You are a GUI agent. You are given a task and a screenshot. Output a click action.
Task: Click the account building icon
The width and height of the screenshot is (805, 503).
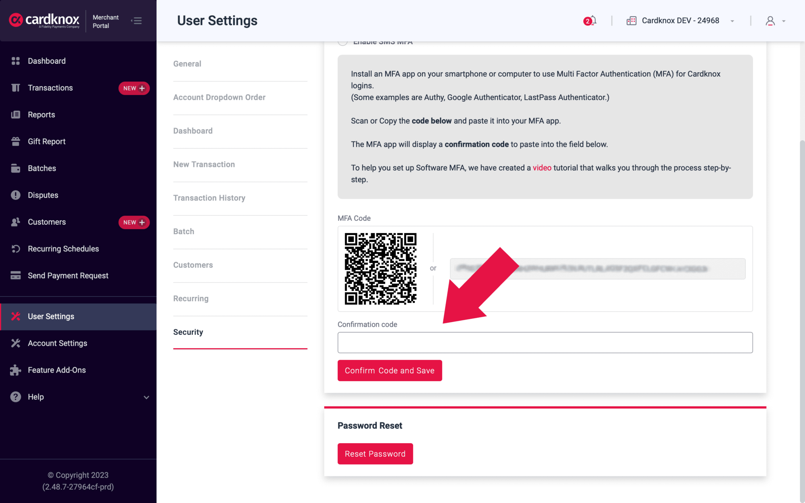(x=631, y=20)
